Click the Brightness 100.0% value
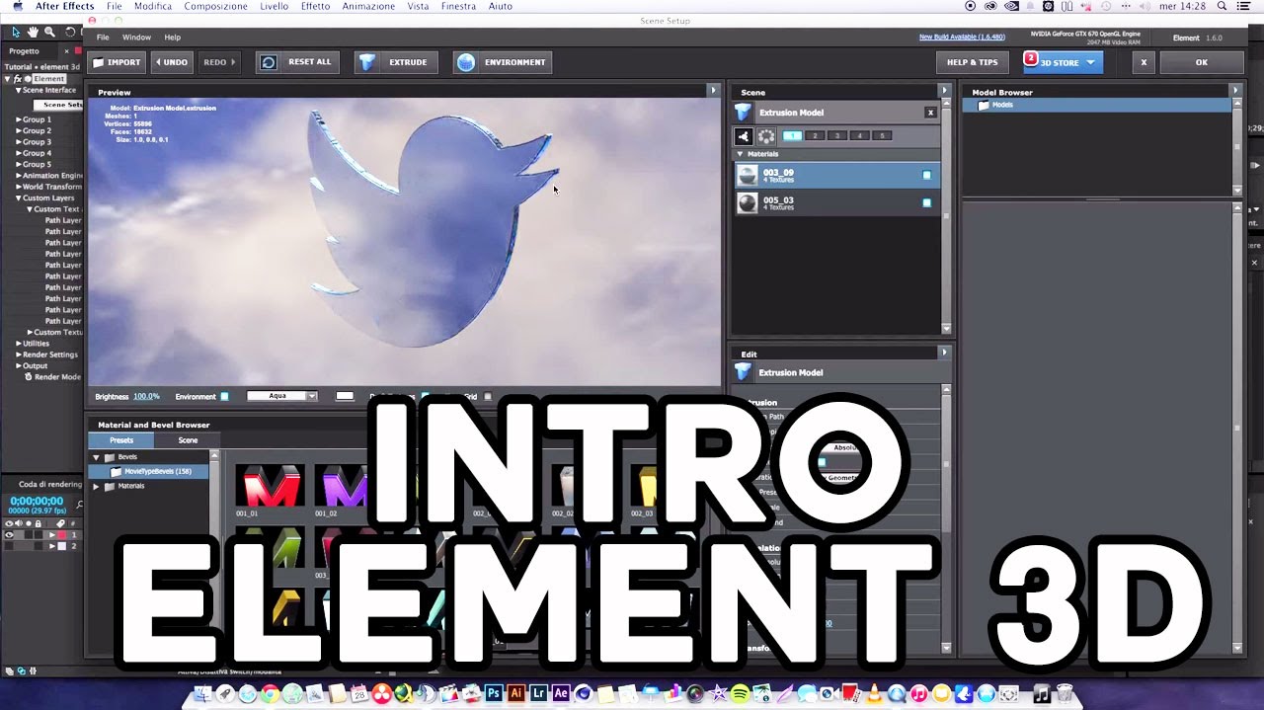Image resolution: width=1264 pixels, height=710 pixels. (x=146, y=397)
